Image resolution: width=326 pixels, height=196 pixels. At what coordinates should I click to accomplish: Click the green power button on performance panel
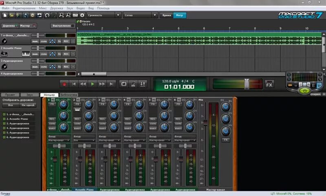pos(304,91)
